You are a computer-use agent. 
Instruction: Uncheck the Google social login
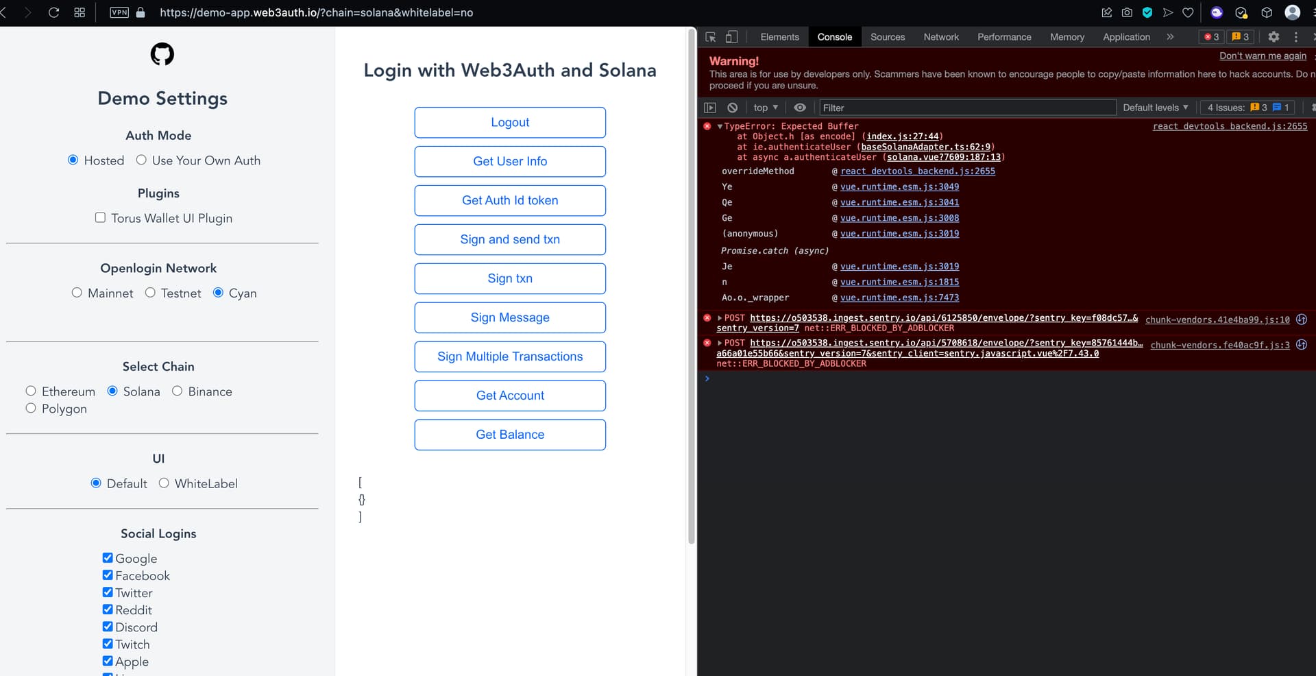click(x=108, y=558)
